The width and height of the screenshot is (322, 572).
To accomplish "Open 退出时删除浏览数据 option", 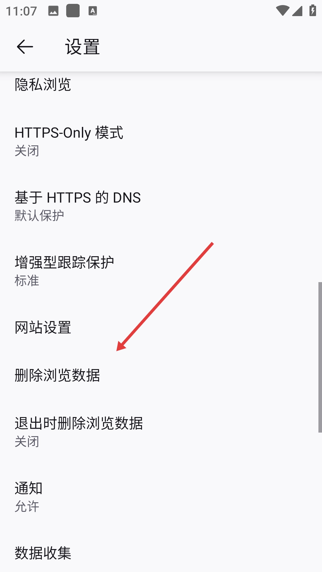I will 161,432.
